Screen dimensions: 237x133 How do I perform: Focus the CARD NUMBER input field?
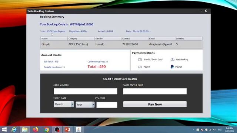pyautogui.click(x=86, y=91)
